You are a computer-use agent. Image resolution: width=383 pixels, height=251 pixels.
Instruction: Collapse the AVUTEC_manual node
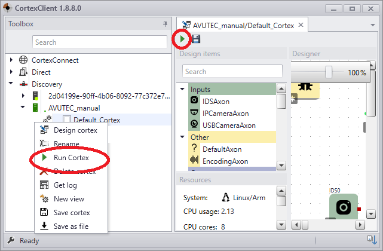click(x=23, y=107)
